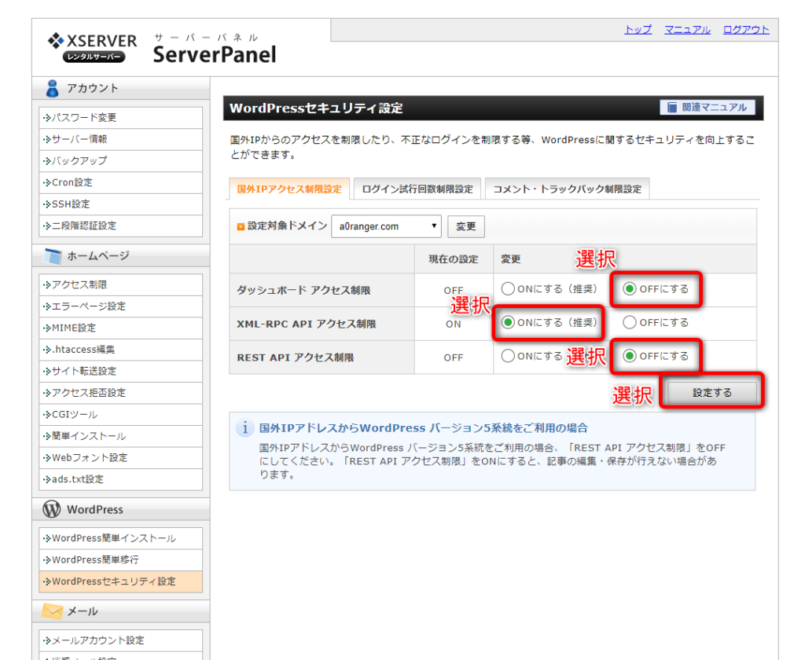Screen dimensions: 805x660
Task: Open 簡単インストール menu item
Action: coord(120,436)
